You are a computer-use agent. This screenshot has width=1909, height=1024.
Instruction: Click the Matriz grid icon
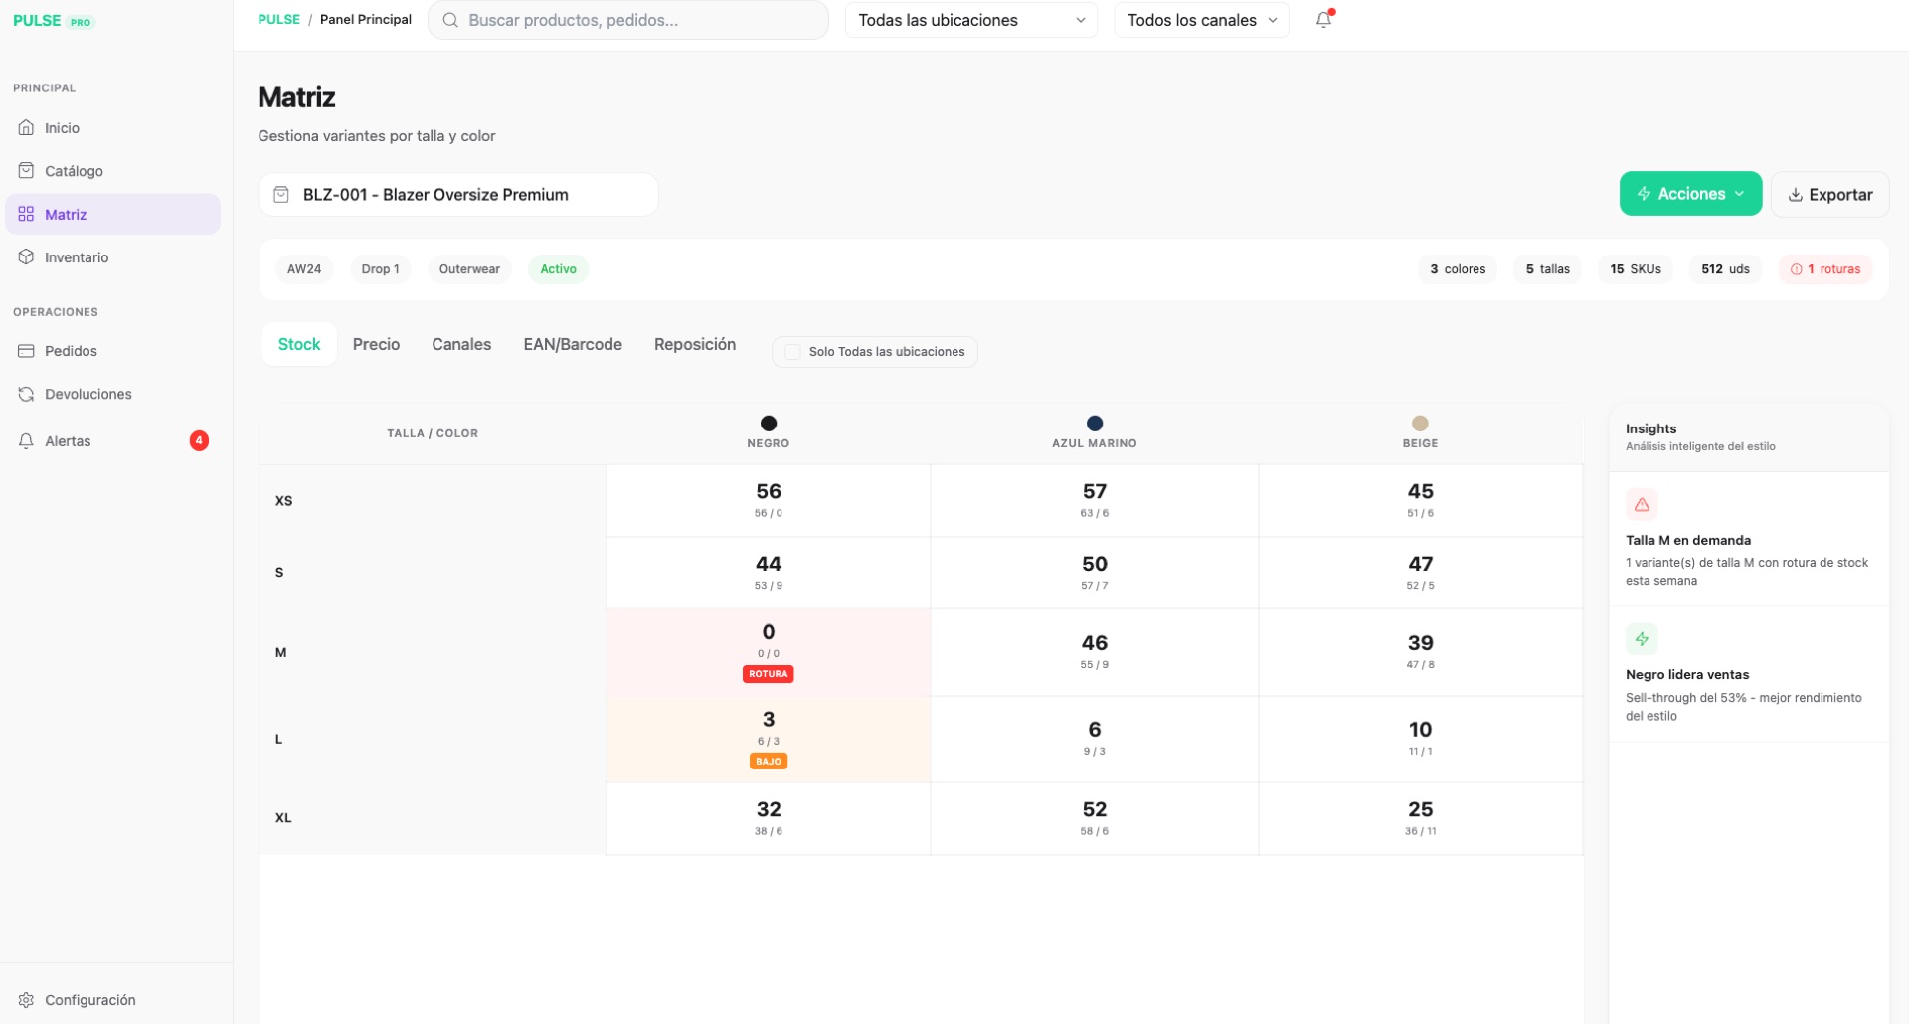[x=27, y=214]
